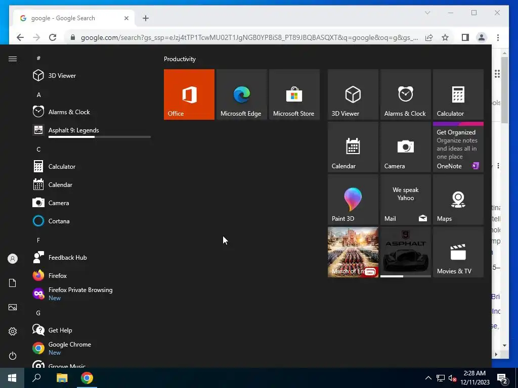Bookmark this tab with the star
This screenshot has width=518, height=388.
pyautogui.click(x=445, y=37)
